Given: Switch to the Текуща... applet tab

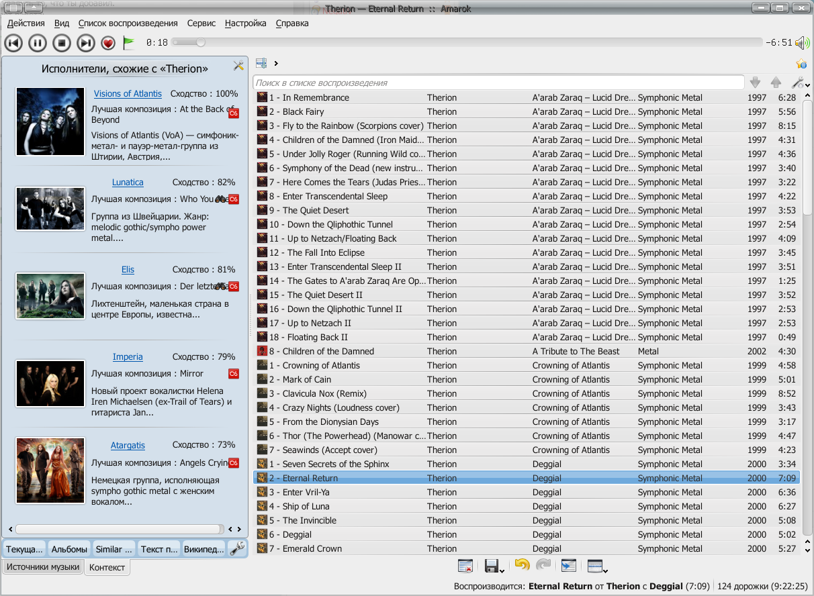Looking at the screenshot, I should (x=24, y=549).
